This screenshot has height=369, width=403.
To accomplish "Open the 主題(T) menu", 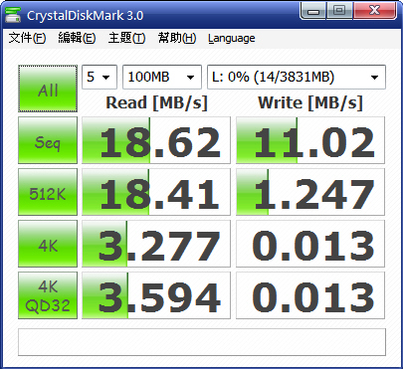I will point(126,38).
